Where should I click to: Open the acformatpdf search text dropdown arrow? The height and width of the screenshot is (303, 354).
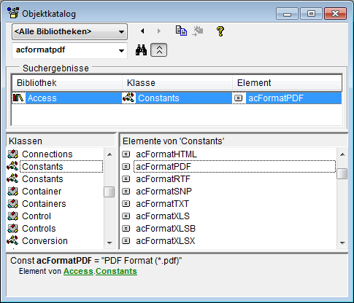(121, 50)
